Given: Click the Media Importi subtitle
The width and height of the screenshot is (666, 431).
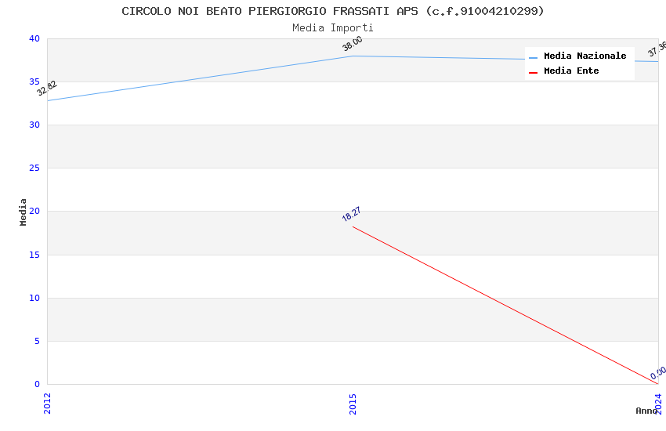Looking at the screenshot, I should click(x=333, y=28).
